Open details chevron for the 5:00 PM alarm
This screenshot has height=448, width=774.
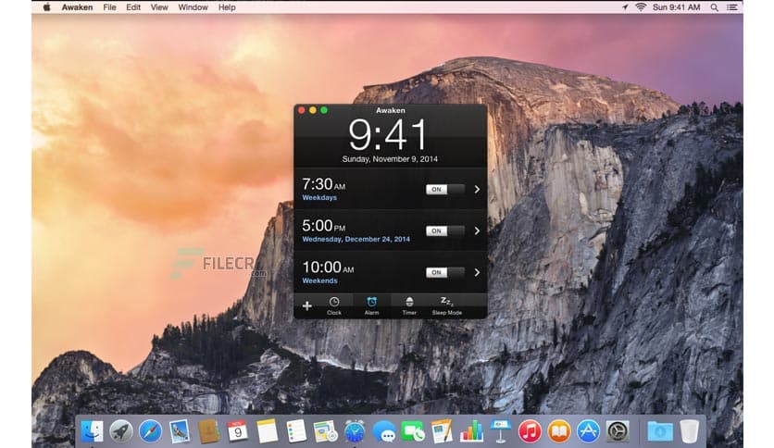(x=477, y=230)
